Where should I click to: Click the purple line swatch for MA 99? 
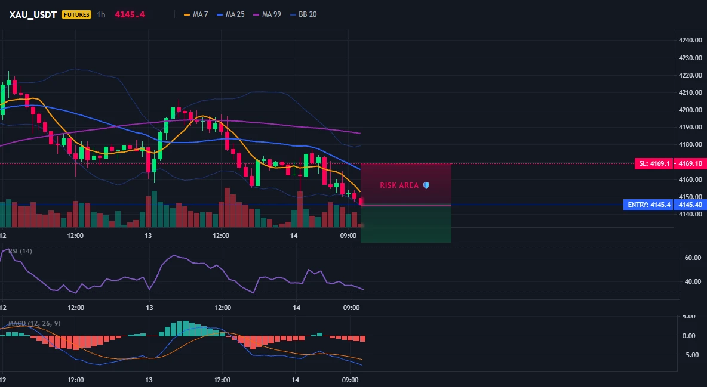(257, 14)
